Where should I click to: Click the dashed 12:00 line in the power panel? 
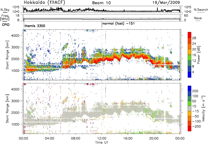[x=102, y=55]
